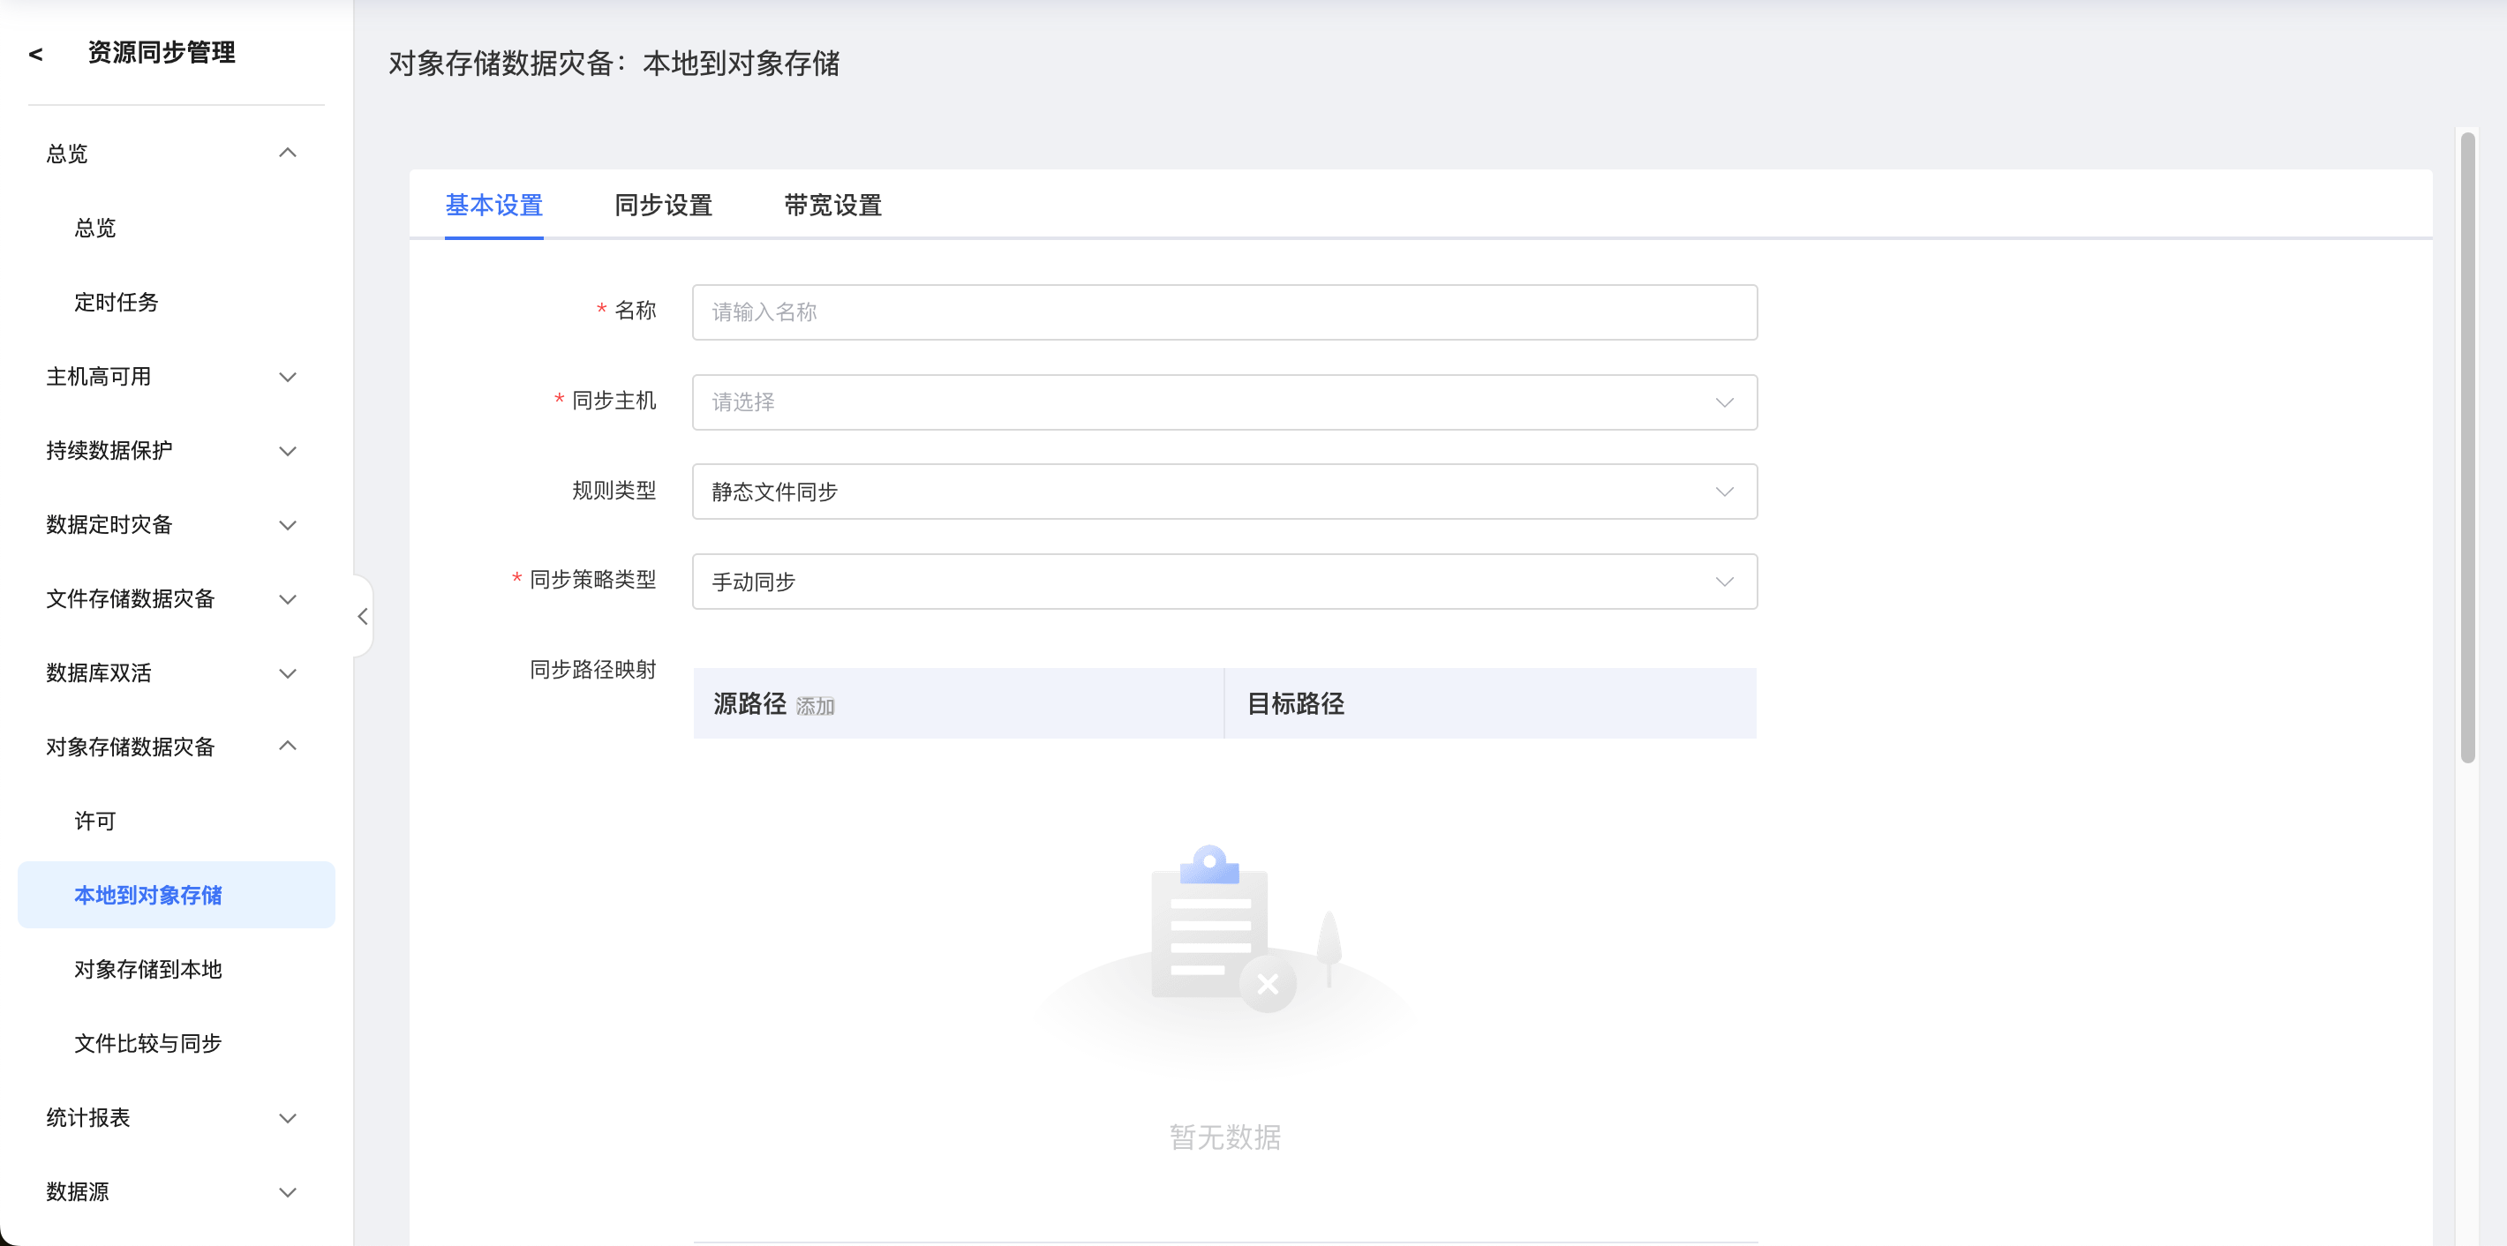
Task: Open the 同步主机 dropdown
Action: [1223, 402]
